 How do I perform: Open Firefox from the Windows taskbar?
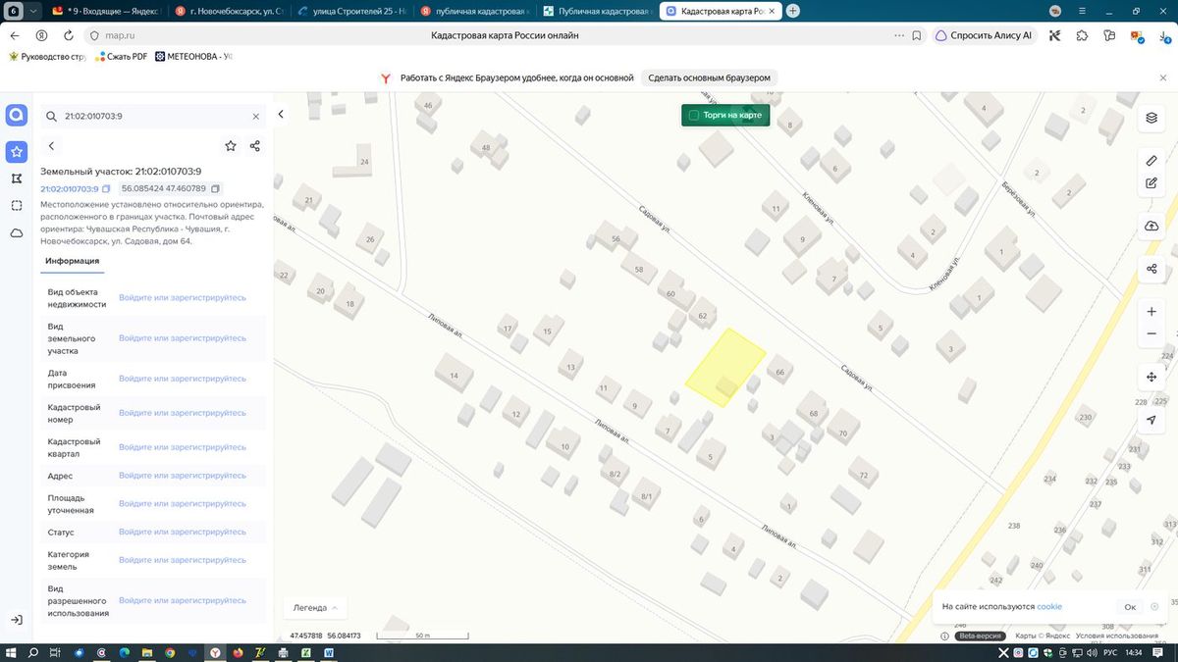click(238, 652)
